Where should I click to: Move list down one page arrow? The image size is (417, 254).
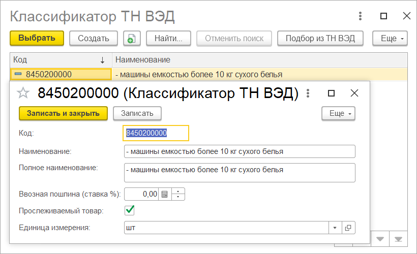(x=380, y=239)
